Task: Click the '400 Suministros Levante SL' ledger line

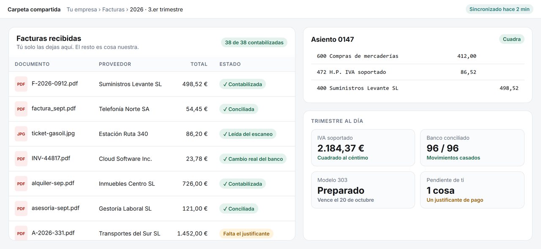Action: pos(418,88)
